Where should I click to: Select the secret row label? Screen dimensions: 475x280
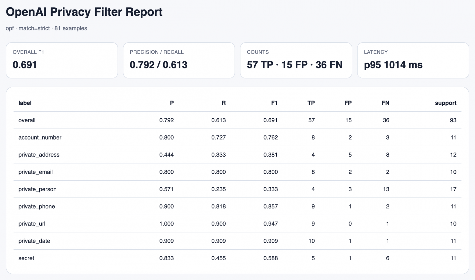(26, 258)
